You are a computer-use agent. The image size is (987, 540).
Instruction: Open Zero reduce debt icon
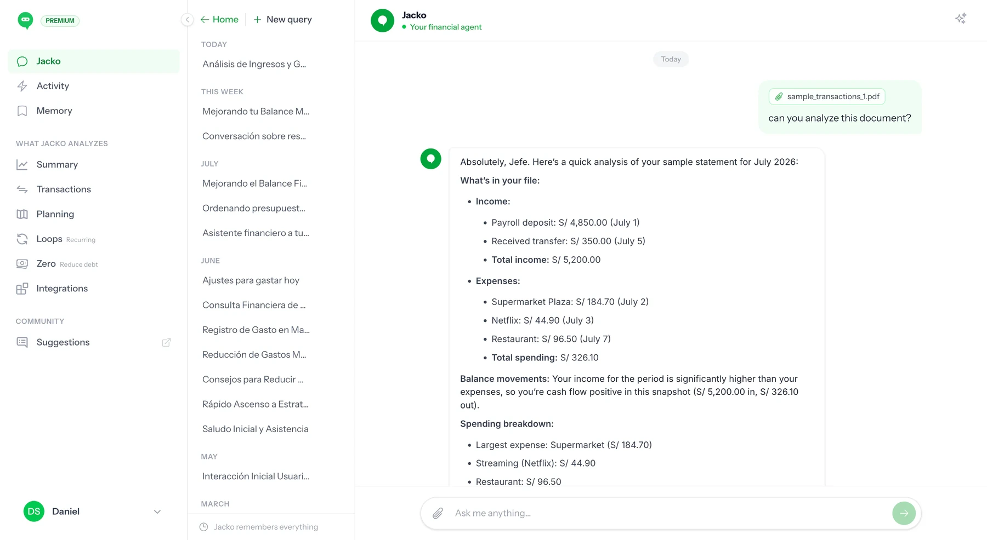[22, 264]
